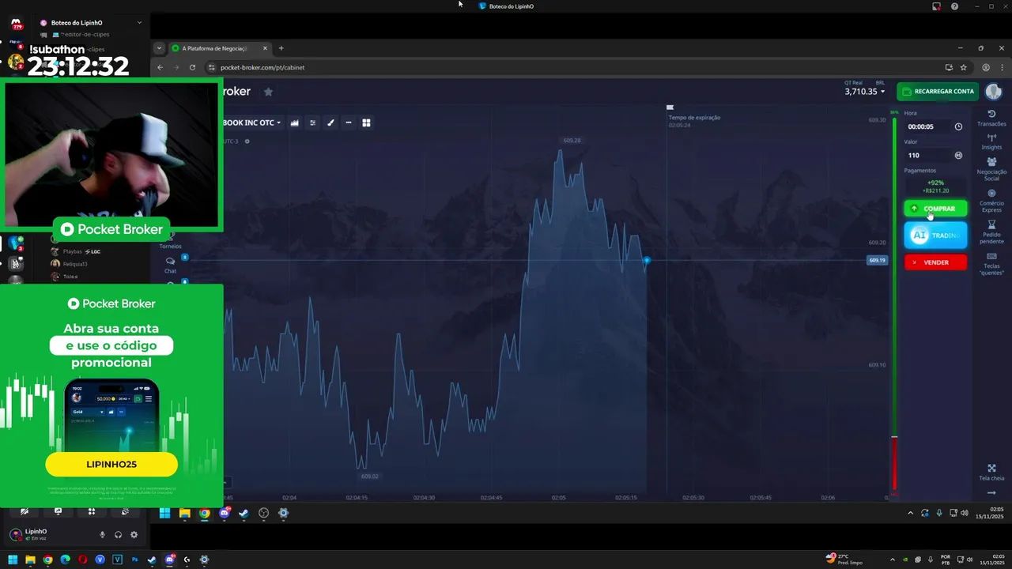Open Discord soundboard button
The width and height of the screenshot is (1012, 569).
[125, 511]
